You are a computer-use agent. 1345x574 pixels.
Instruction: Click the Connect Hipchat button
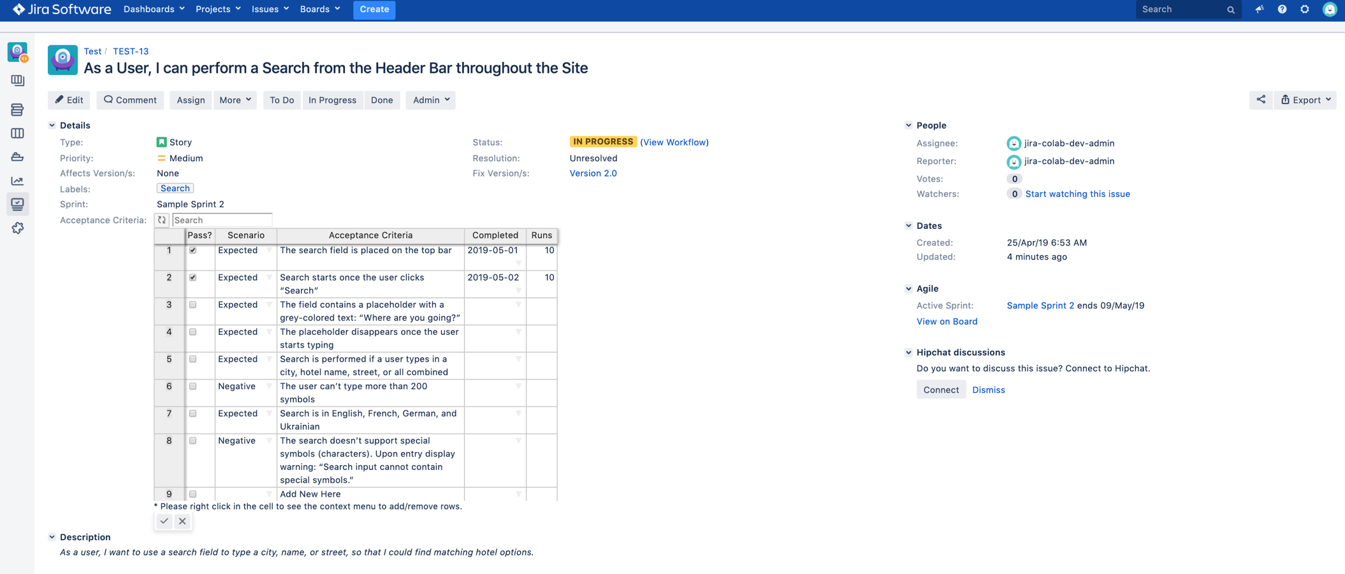(941, 390)
